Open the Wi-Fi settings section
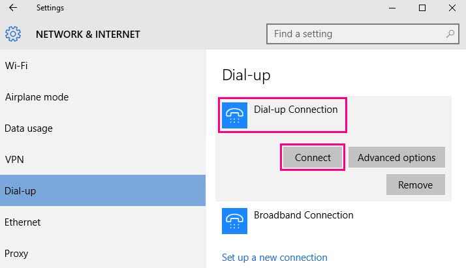The width and height of the screenshot is (466, 268). point(103,66)
